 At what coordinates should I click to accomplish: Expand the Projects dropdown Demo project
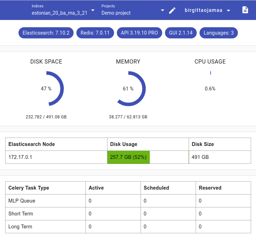133,10
